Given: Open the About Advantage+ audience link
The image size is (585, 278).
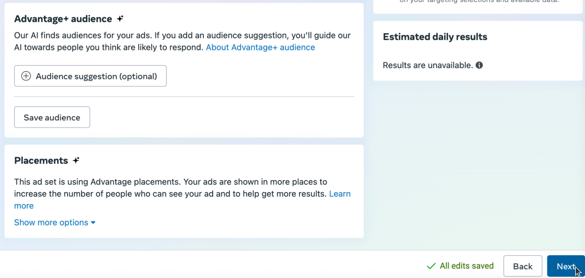Looking at the screenshot, I should (260, 47).
